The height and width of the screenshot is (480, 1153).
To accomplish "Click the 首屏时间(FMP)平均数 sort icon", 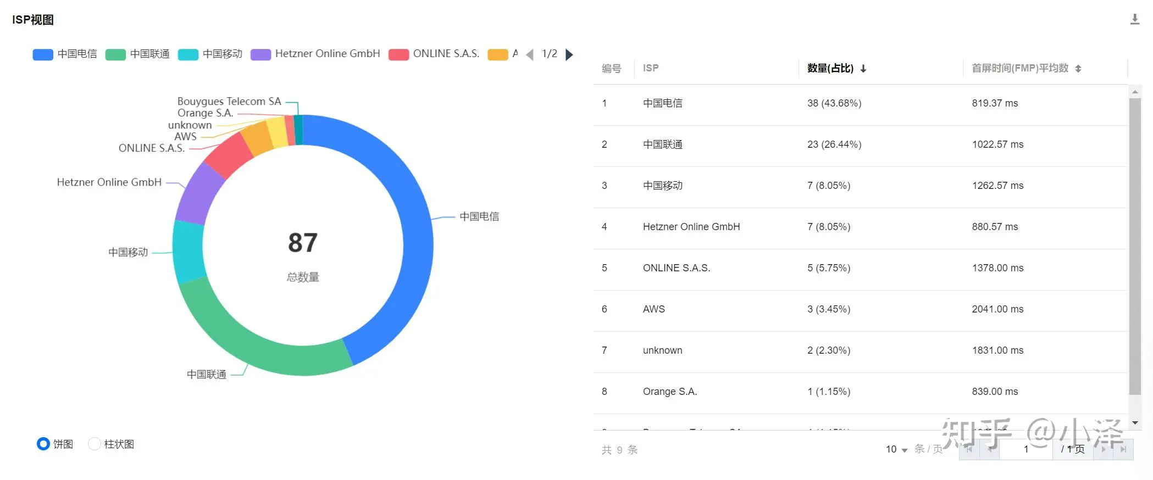I will [x=1078, y=69].
